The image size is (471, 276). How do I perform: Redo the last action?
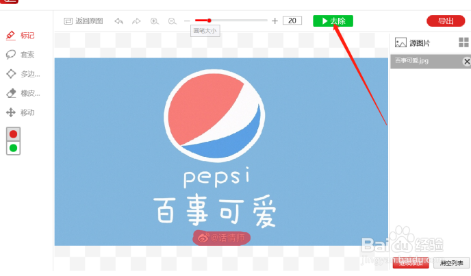136,21
